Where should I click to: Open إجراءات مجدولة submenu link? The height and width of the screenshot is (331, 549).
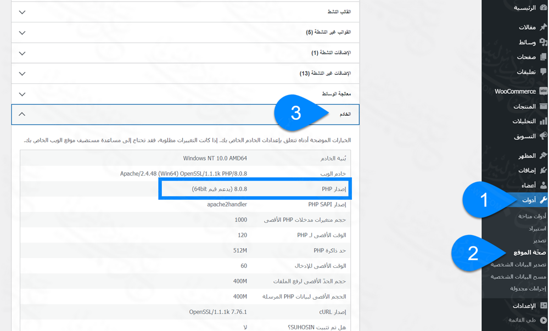pos(528,288)
